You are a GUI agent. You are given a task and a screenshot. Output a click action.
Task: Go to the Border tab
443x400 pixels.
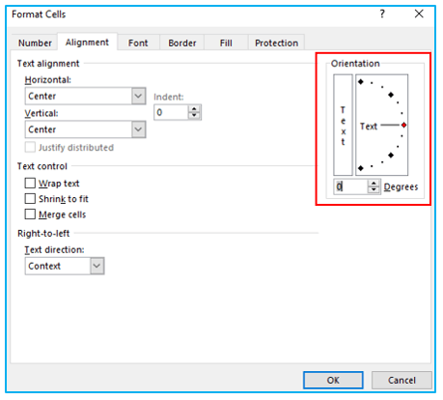point(182,43)
